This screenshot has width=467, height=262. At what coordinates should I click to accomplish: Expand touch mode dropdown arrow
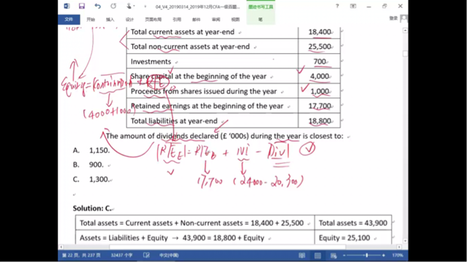tap(134, 6)
